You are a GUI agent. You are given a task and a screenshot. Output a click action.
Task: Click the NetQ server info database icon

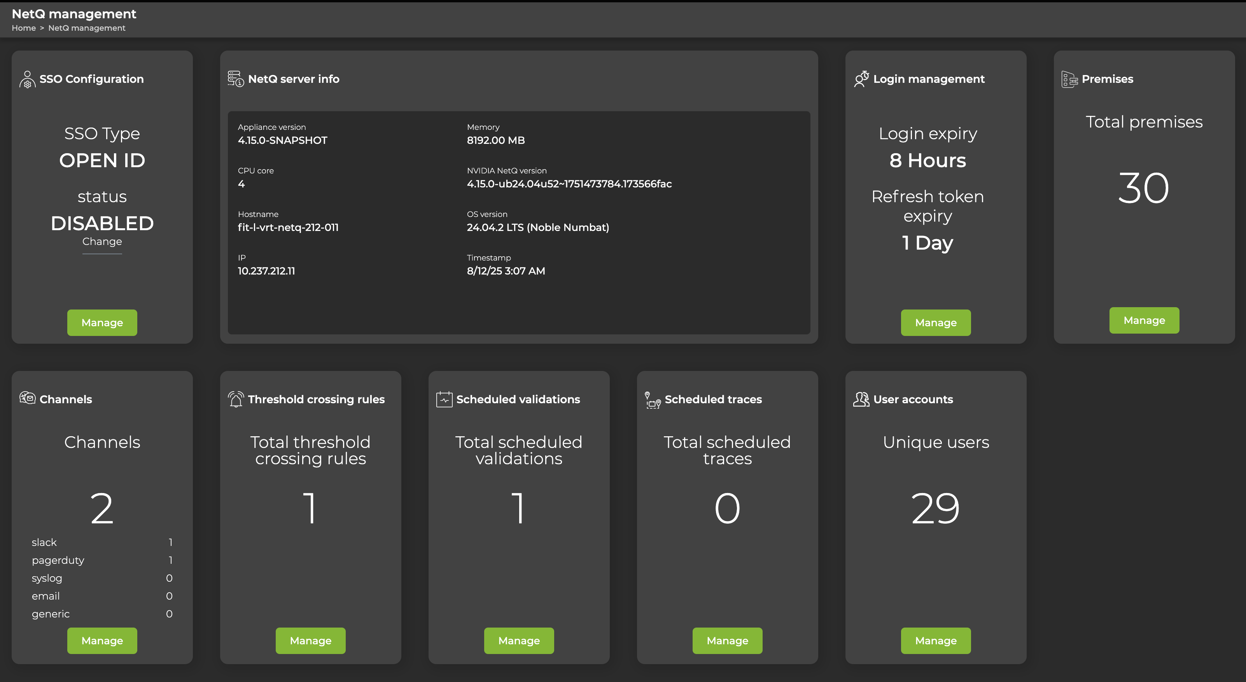point(235,79)
